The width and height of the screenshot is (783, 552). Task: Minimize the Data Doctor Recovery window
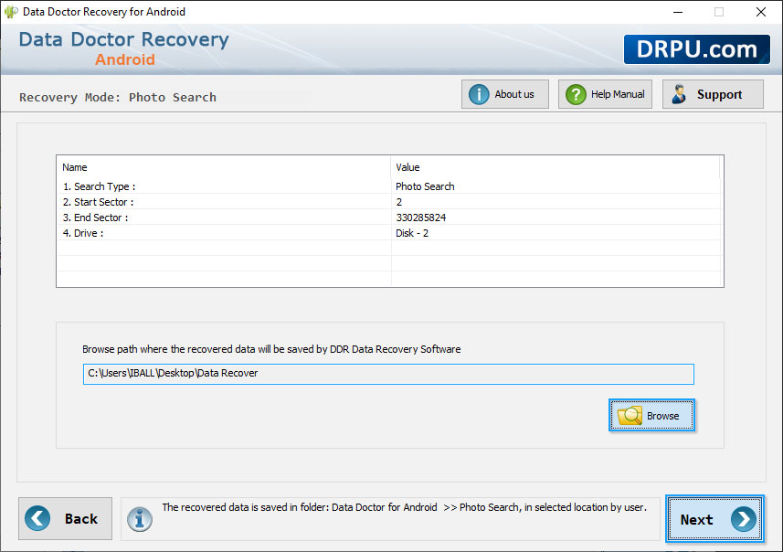[678, 12]
